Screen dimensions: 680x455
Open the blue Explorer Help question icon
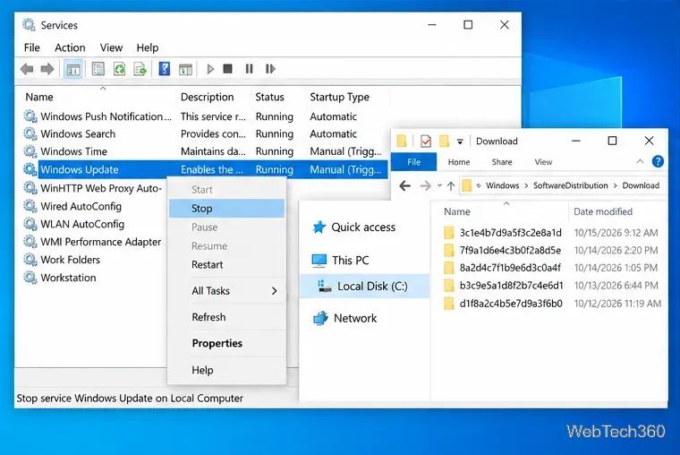pos(658,161)
